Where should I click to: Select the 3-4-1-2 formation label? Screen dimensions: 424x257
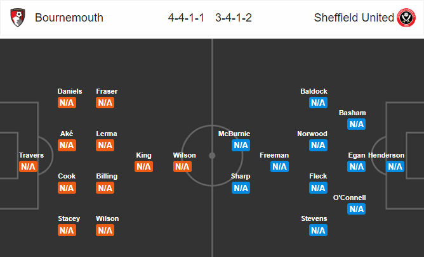pyautogui.click(x=234, y=18)
